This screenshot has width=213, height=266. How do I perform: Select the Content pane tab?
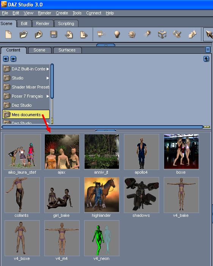pos(13,50)
